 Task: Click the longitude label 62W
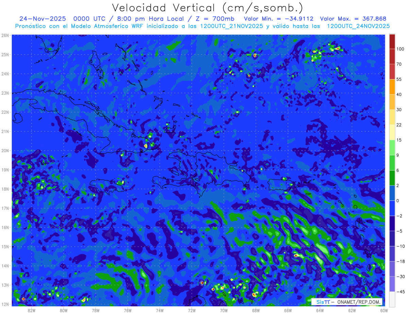tap(352, 310)
